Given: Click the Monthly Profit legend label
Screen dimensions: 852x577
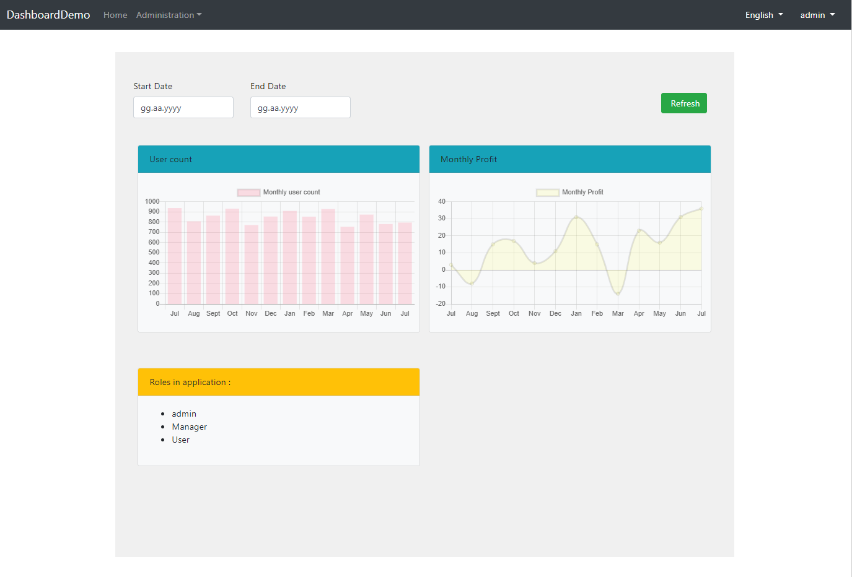Looking at the screenshot, I should (582, 193).
